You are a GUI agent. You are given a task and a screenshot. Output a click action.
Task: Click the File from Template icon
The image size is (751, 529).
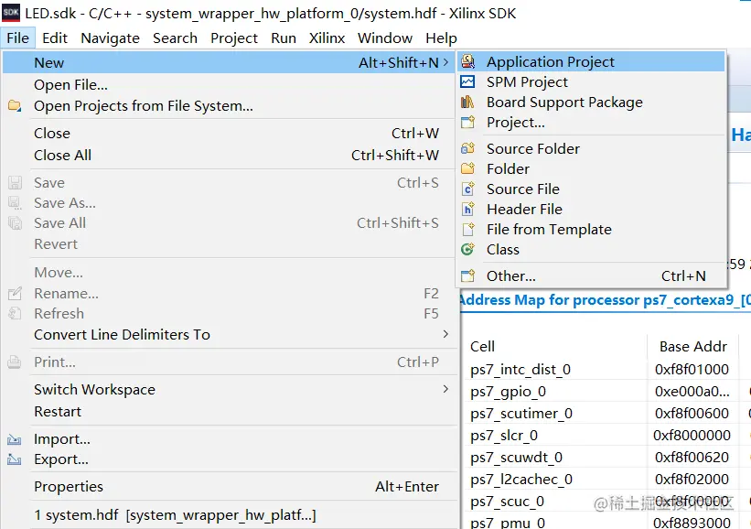(467, 229)
